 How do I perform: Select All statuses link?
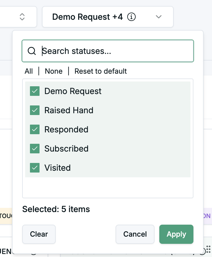tap(29, 71)
